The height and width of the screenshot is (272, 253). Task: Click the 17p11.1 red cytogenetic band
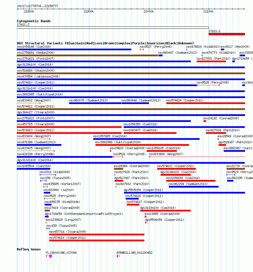pyautogui.click(x=227, y=34)
